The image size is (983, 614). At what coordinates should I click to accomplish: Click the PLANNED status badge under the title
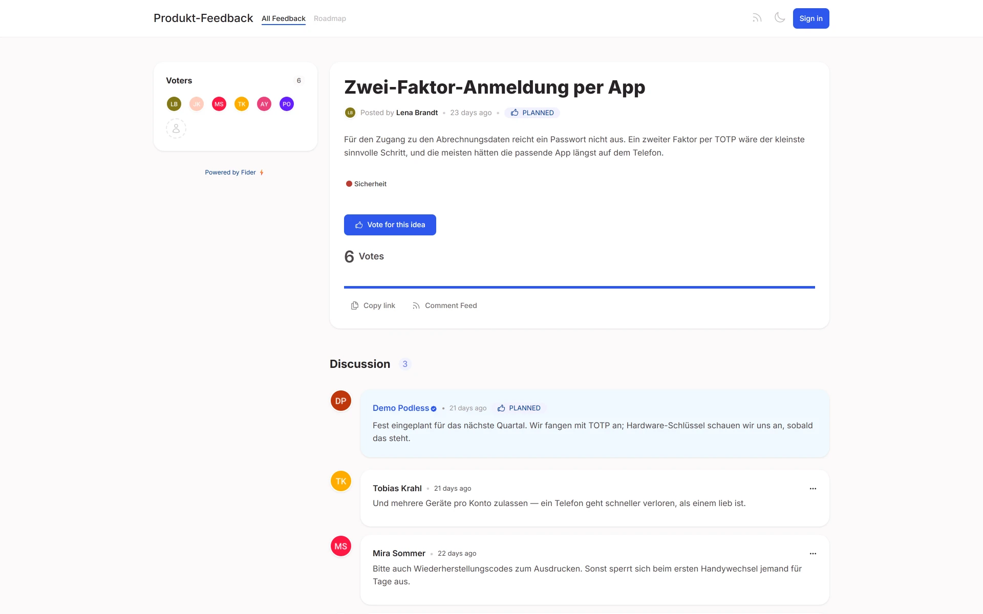(x=532, y=113)
